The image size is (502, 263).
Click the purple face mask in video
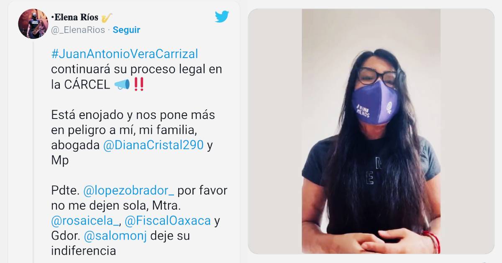pos(374,103)
